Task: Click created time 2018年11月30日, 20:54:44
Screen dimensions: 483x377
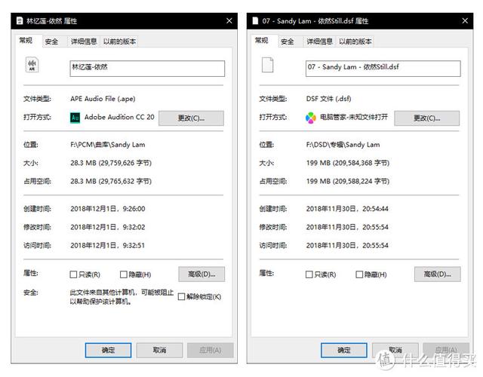Action: click(347, 209)
